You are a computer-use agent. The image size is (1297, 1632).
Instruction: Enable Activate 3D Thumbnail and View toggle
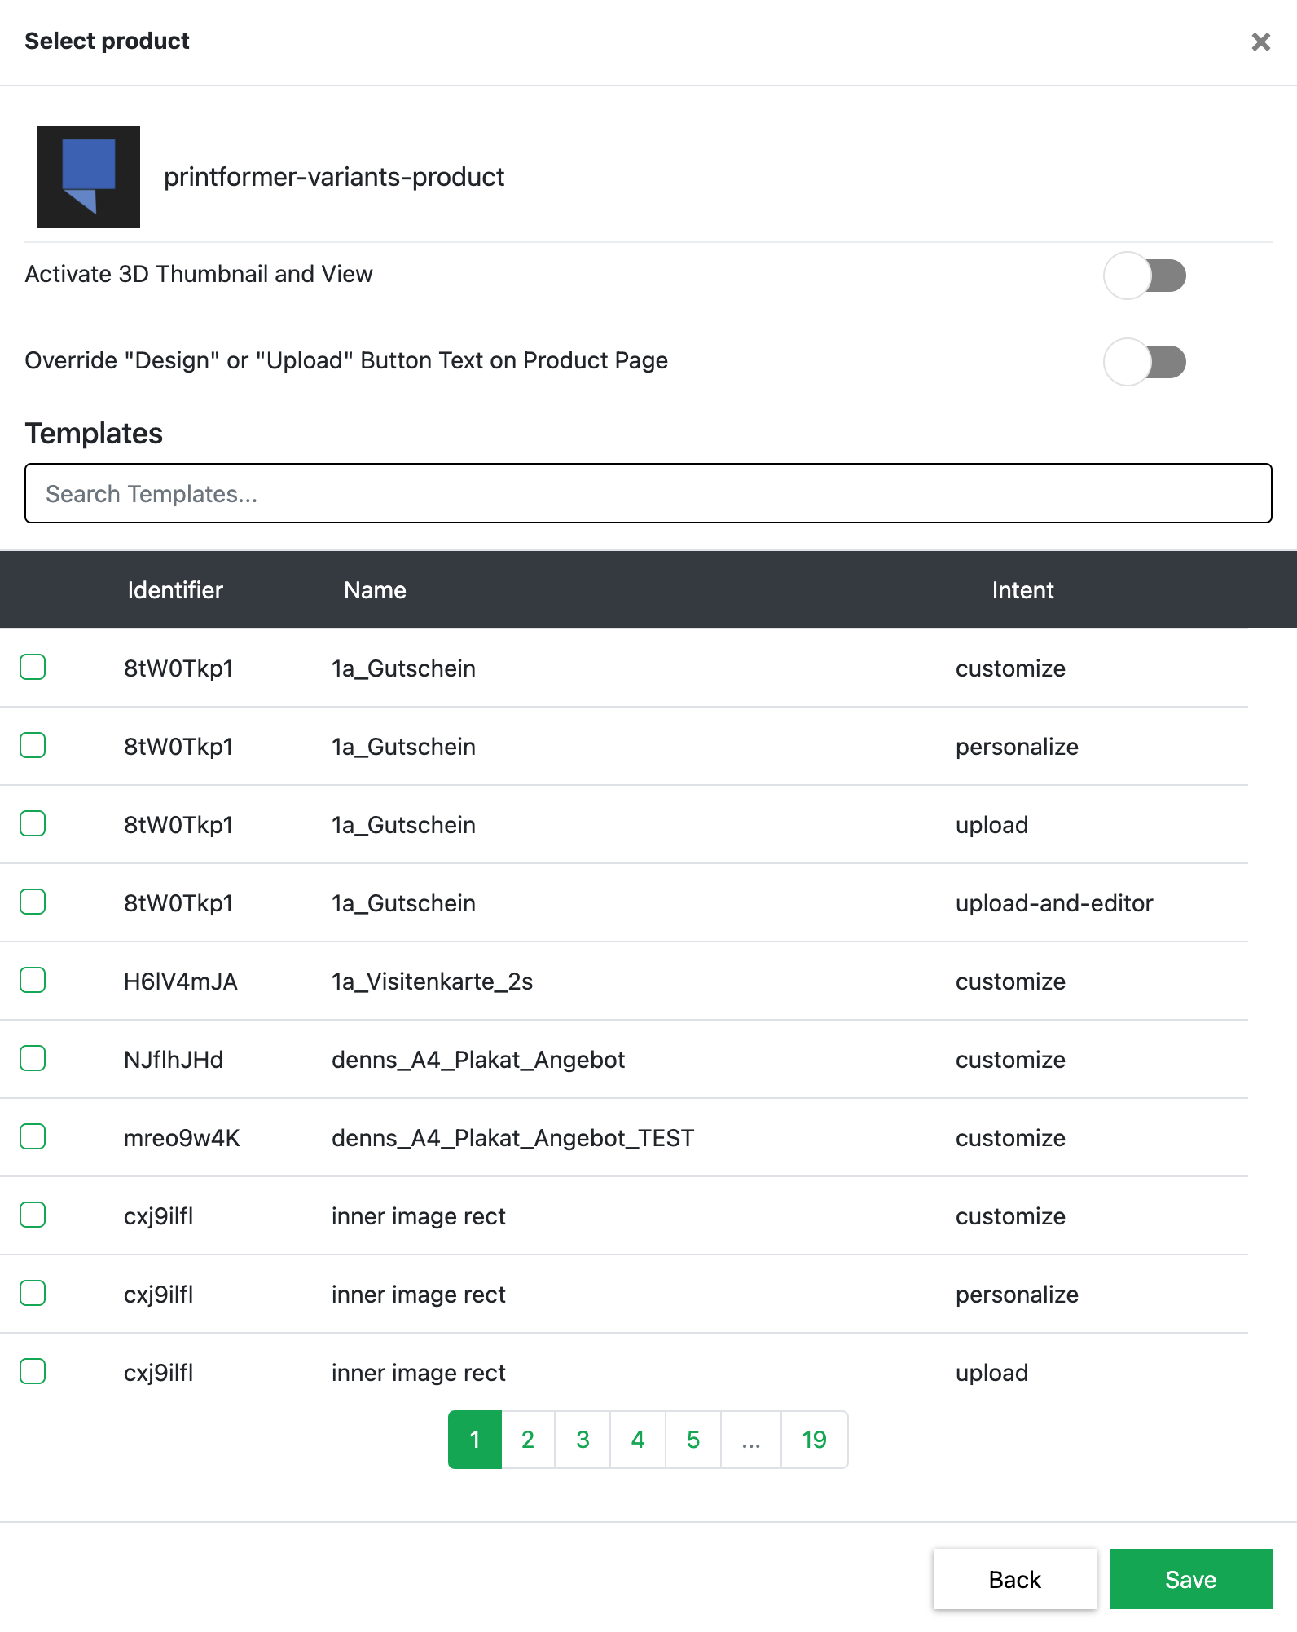click(x=1145, y=276)
